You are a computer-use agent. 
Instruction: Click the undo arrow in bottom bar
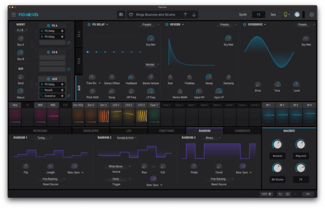click(280, 194)
